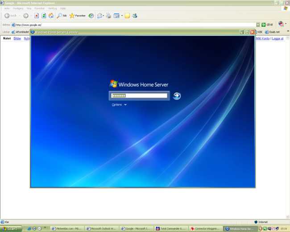Screen dimensions: 290x232
Task: Open the Messenger icon in IE toolbar
Action: (135, 16)
